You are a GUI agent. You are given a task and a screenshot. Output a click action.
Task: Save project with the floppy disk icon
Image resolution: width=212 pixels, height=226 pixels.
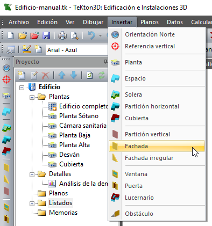click(46, 35)
